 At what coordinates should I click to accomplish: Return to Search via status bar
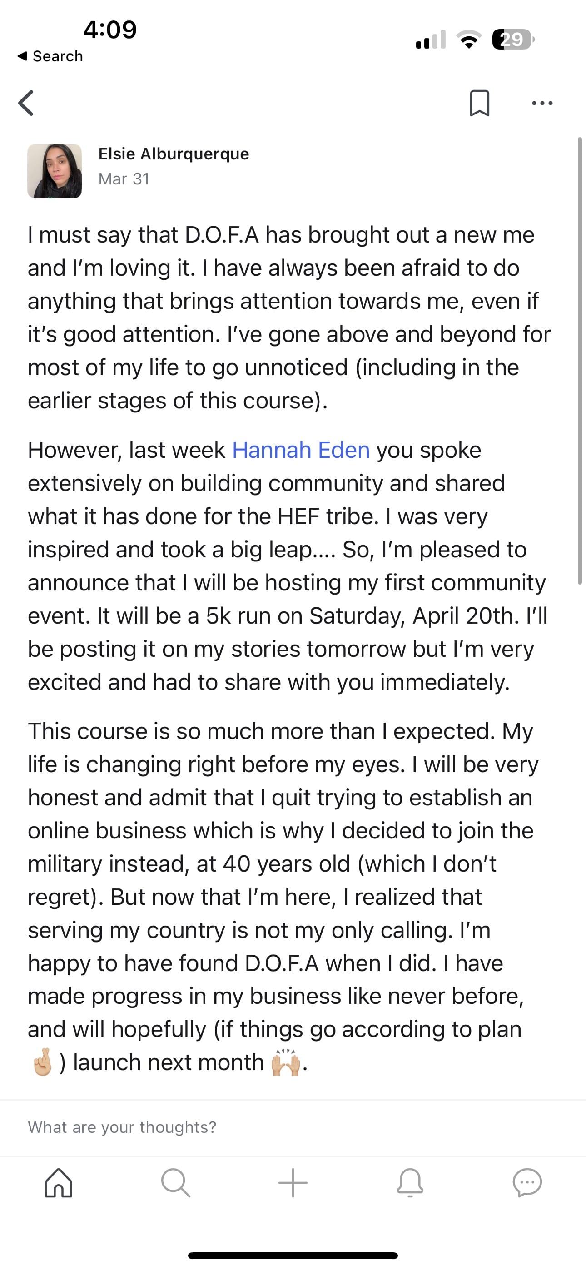50,56
